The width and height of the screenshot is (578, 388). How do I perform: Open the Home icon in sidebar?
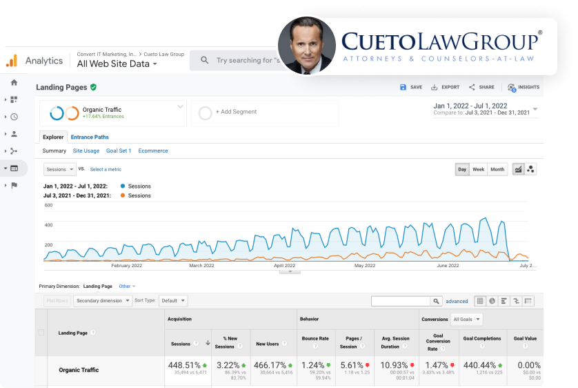(x=14, y=82)
